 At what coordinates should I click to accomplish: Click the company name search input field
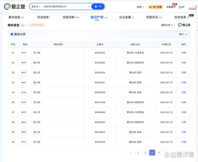(64, 6)
